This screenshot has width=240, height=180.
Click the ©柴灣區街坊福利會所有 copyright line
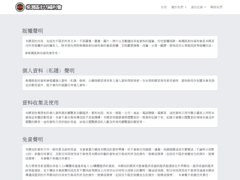(43, 53)
